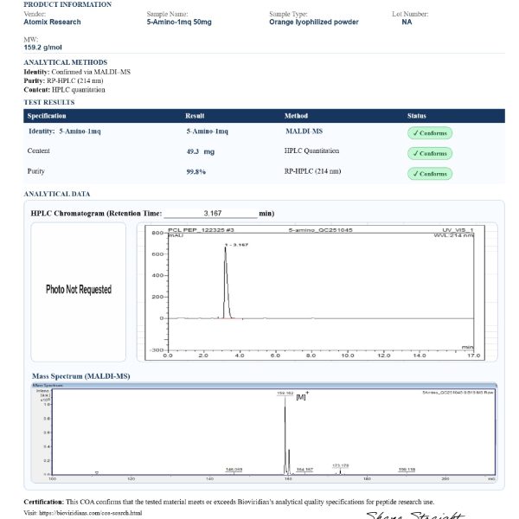
Task: Click the MALDI-MS method cell
Action: tap(304, 131)
